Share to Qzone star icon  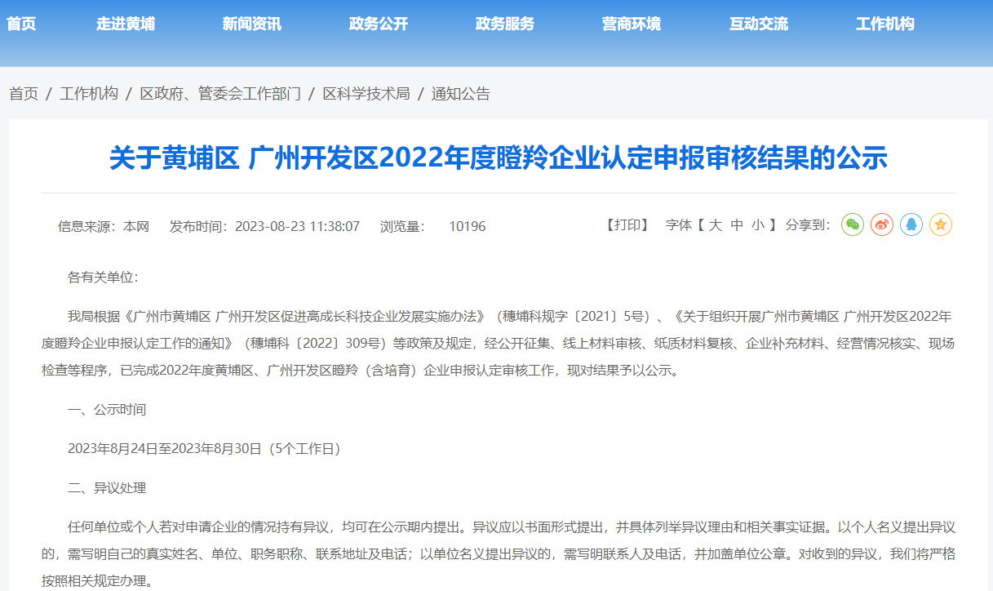coord(941,224)
